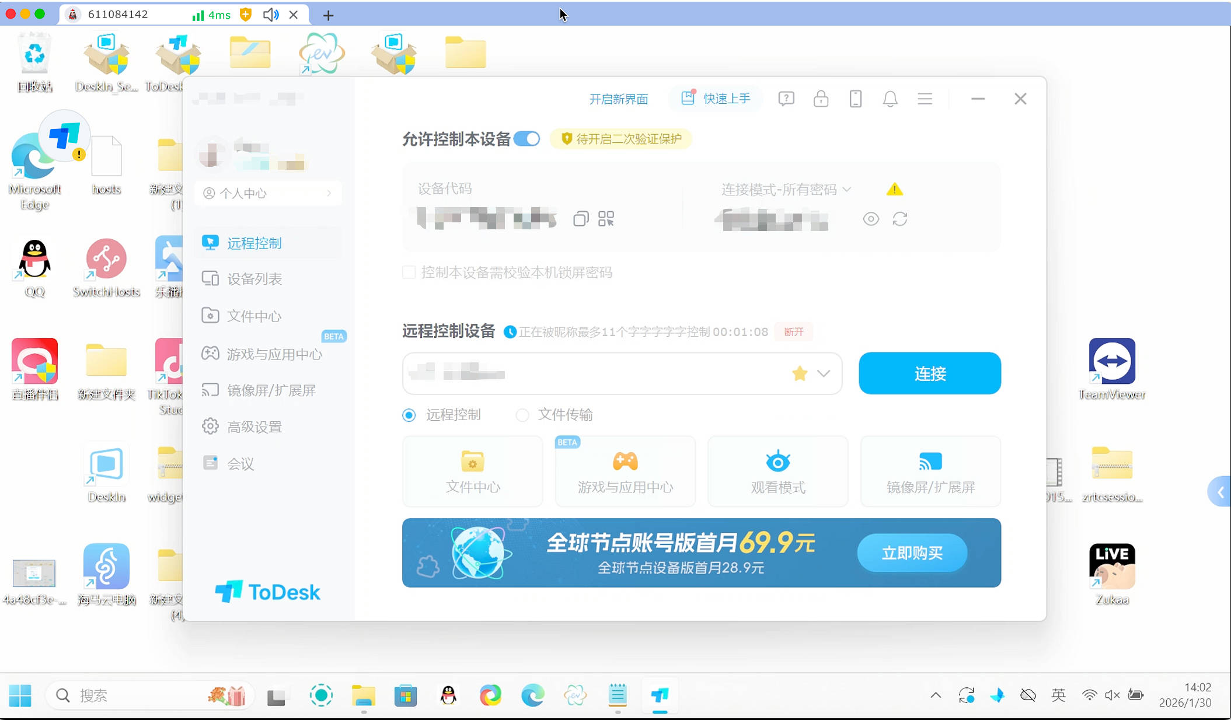1231x720 pixels.
Task: Click 立即购买 on the banner
Action: pos(912,553)
